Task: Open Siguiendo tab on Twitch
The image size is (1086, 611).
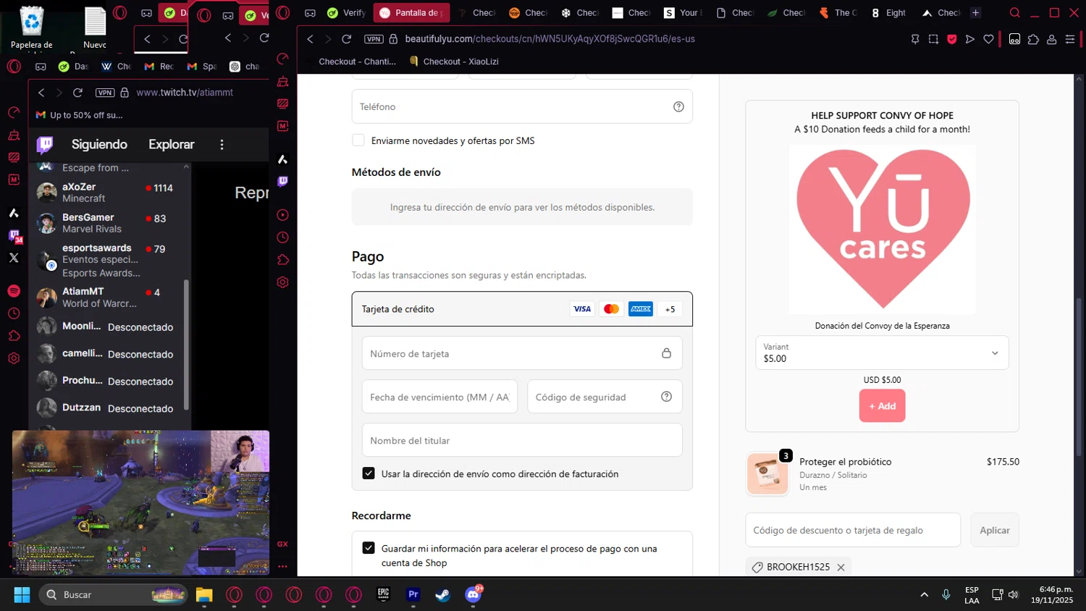Action: coord(99,145)
